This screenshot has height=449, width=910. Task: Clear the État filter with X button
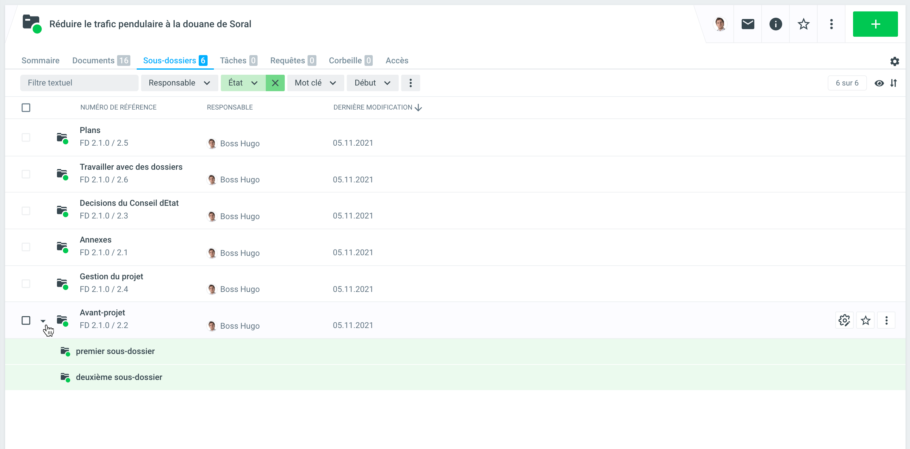click(275, 83)
